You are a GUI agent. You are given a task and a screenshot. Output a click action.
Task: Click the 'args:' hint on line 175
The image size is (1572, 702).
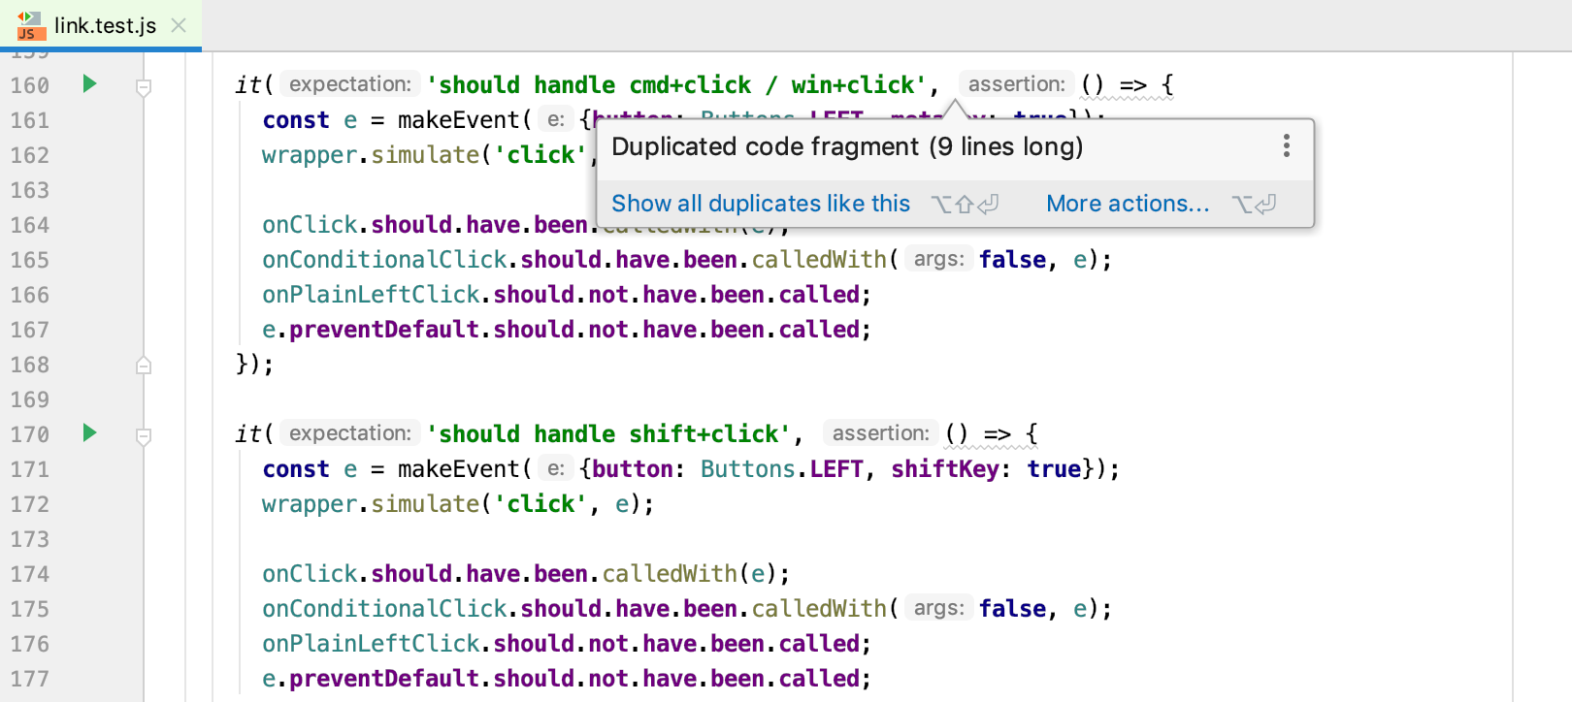[938, 608]
